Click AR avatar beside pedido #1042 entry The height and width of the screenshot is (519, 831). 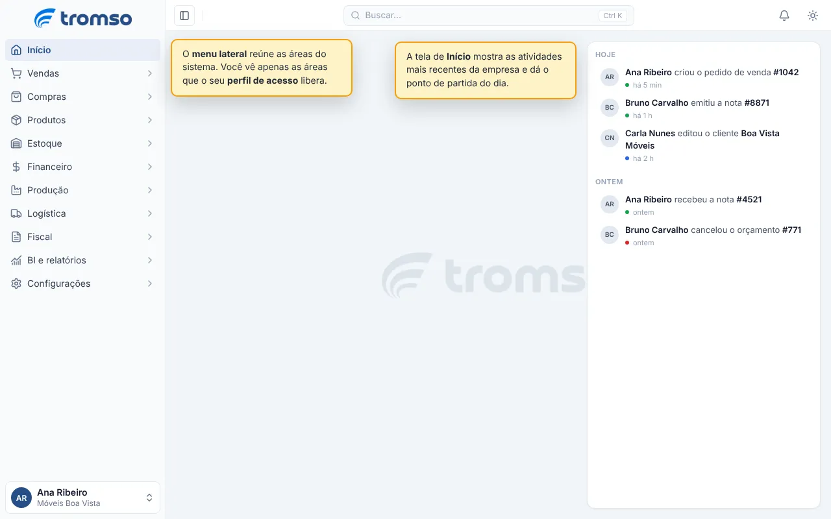(x=610, y=77)
